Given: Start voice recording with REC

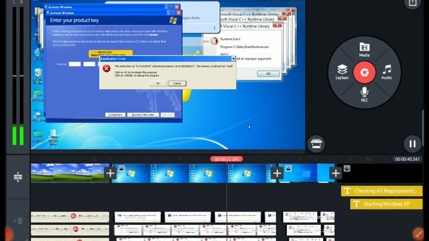Looking at the screenshot, I should pyautogui.click(x=364, y=94).
